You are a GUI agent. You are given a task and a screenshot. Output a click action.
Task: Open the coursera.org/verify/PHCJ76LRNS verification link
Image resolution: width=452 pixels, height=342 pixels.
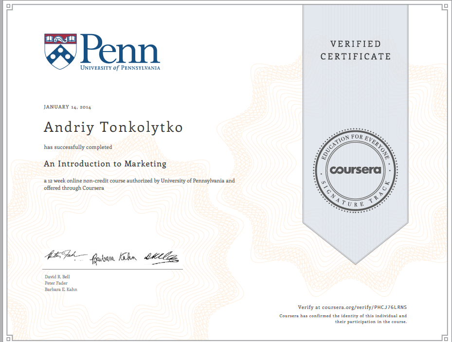(364, 307)
